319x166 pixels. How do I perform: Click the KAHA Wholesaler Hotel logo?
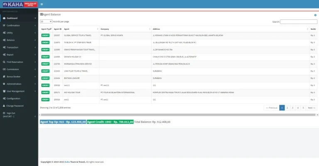click(x=20, y=4)
